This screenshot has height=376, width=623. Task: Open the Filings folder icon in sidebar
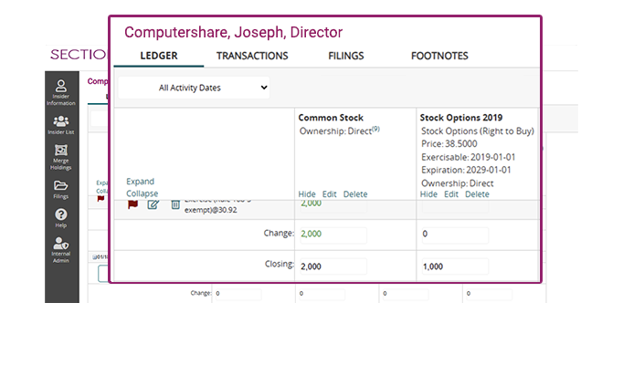pyautogui.click(x=61, y=189)
